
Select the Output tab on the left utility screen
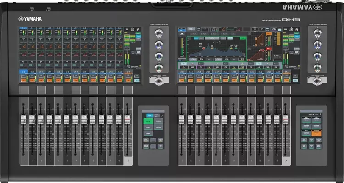[156, 116]
